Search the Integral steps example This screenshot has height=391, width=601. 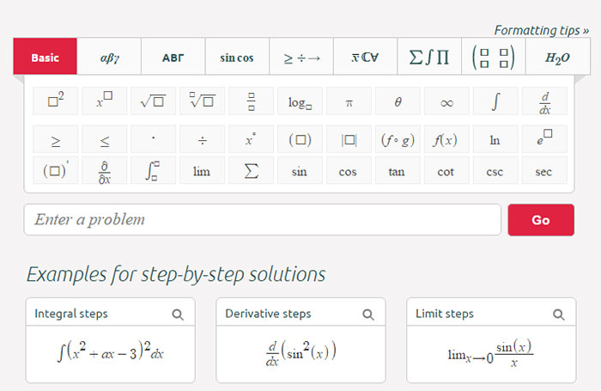[178, 315]
